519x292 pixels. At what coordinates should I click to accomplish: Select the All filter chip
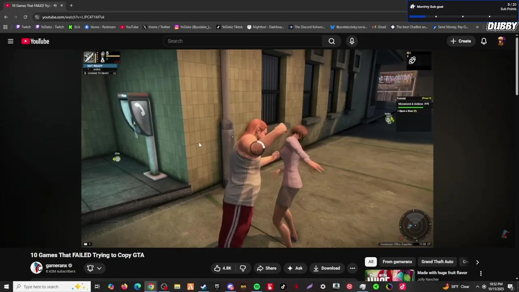371,262
